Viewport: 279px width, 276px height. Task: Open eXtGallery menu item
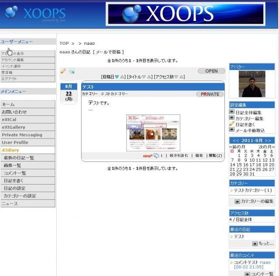click(x=28, y=127)
